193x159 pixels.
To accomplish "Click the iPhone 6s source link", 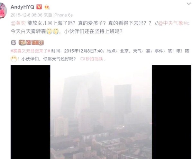I will (63, 15).
